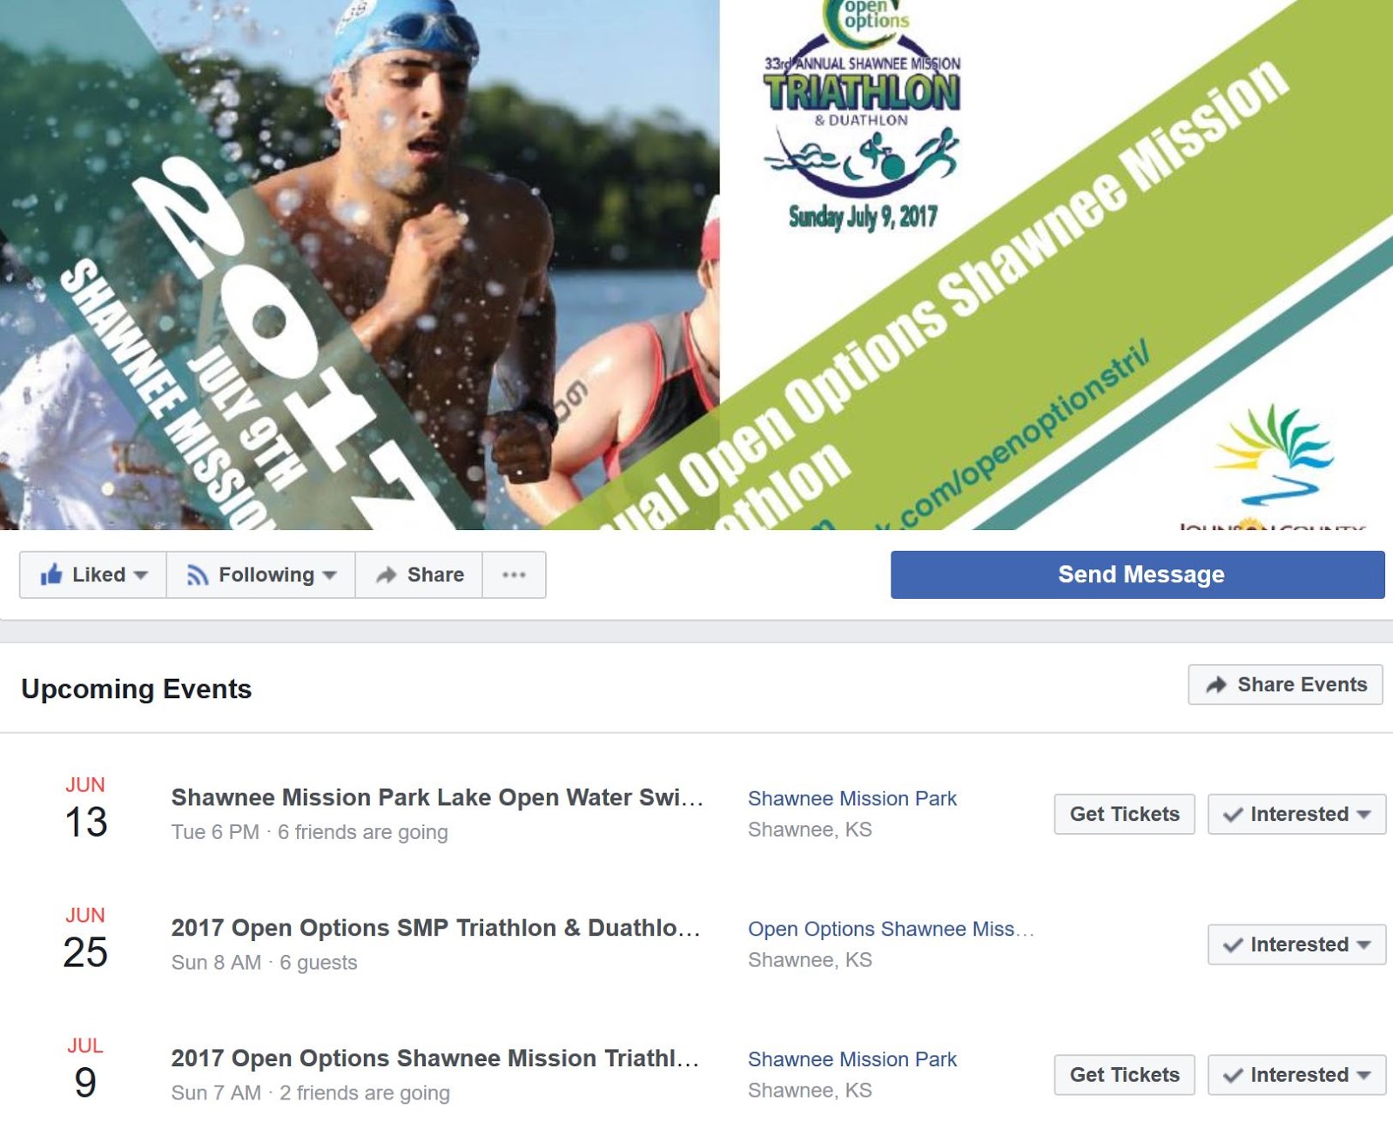Image resolution: width=1393 pixels, height=1129 pixels.
Task: Click the Open Options Triathlon logo in cover
Action: tap(863, 117)
